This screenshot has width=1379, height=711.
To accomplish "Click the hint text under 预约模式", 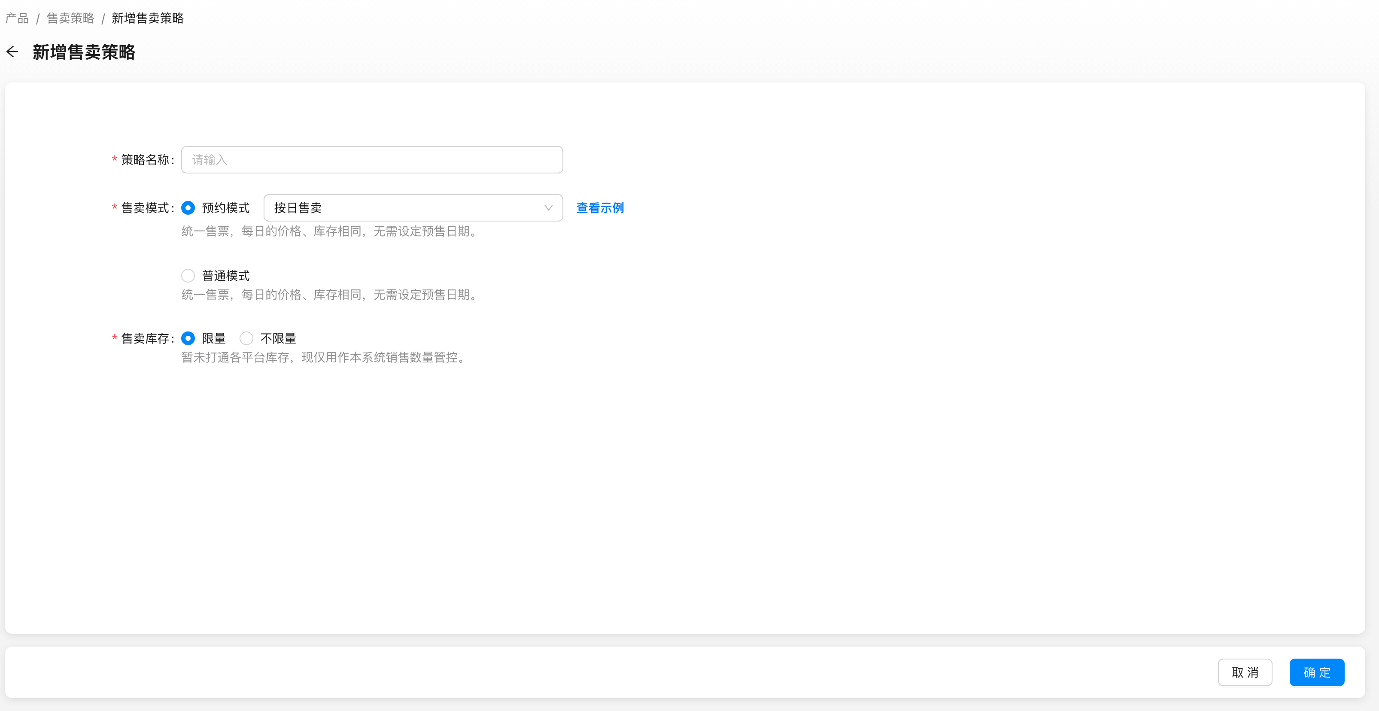I will click(331, 231).
